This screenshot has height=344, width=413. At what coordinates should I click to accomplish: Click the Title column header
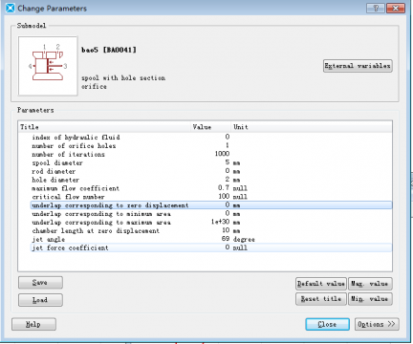coord(104,127)
